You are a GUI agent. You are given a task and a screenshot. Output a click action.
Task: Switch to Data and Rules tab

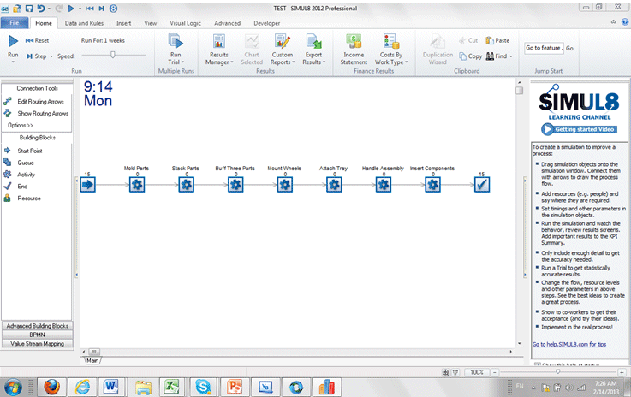[x=84, y=23]
